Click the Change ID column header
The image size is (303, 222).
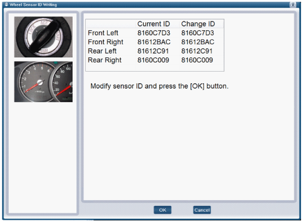[x=198, y=24]
